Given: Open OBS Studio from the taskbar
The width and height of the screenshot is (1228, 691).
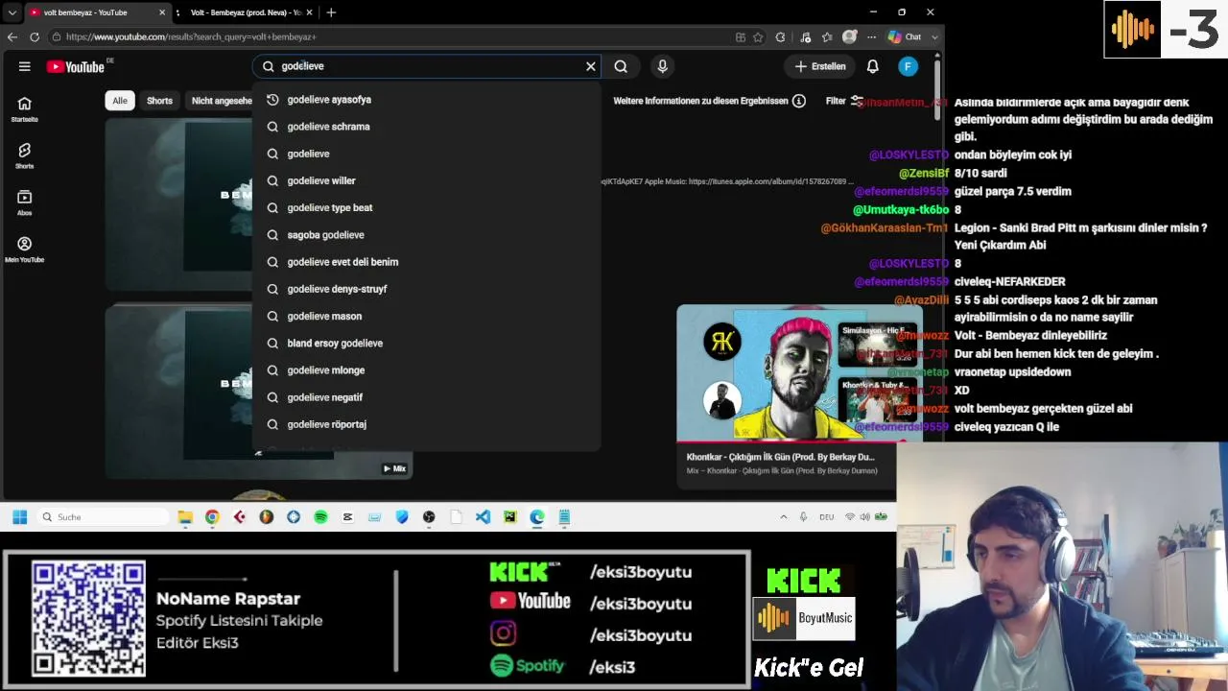Looking at the screenshot, I should [x=429, y=517].
